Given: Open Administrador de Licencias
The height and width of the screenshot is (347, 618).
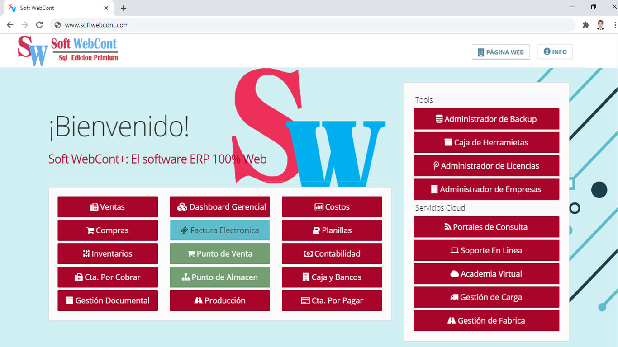Looking at the screenshot, I should pyautogui.click(x=486, y=166).
